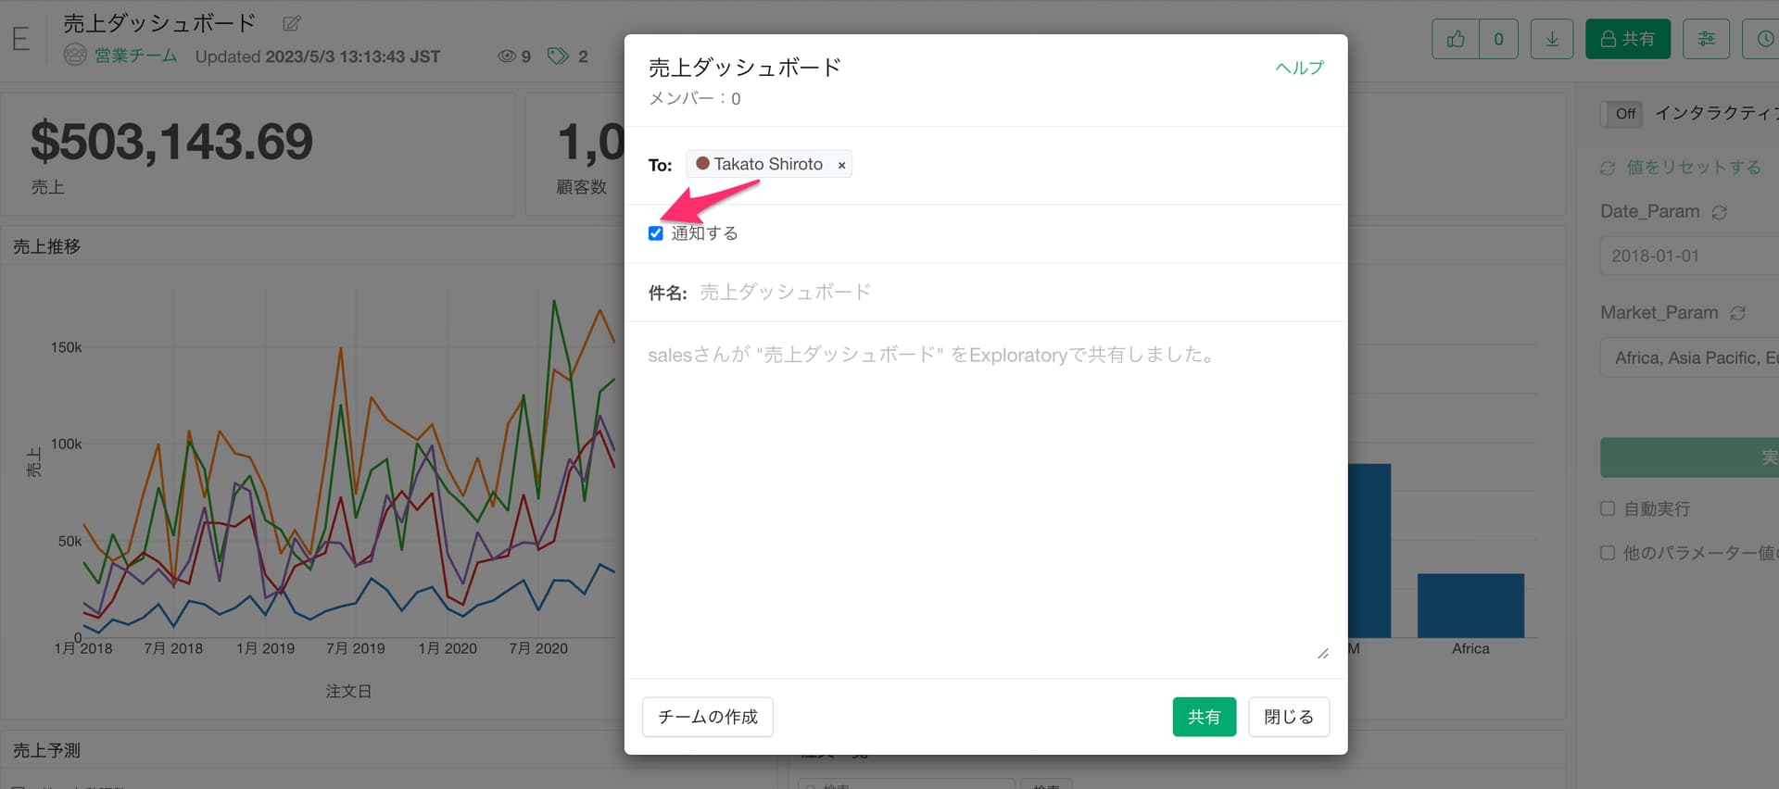Click the edit pencil icon beside dashboard title
Image resolution: width=1779 pixels, height=789 pixels.
(292, 23)
